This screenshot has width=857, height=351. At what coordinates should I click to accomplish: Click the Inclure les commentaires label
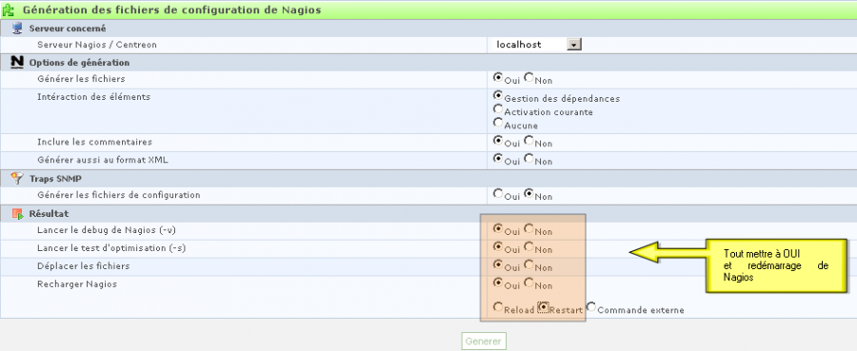coord(94,142)
